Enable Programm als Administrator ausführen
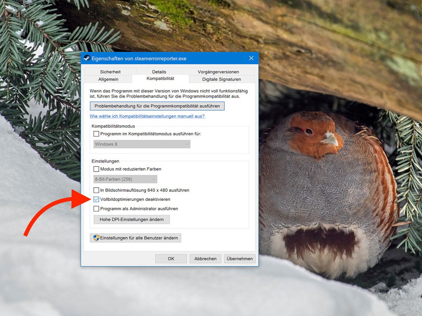The image size is (422, 316). pyautogui.click(x=96, y=209)
